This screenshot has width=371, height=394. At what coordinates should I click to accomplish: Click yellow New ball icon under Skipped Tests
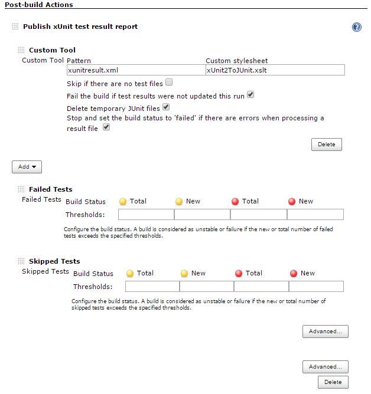coord(184,274)
